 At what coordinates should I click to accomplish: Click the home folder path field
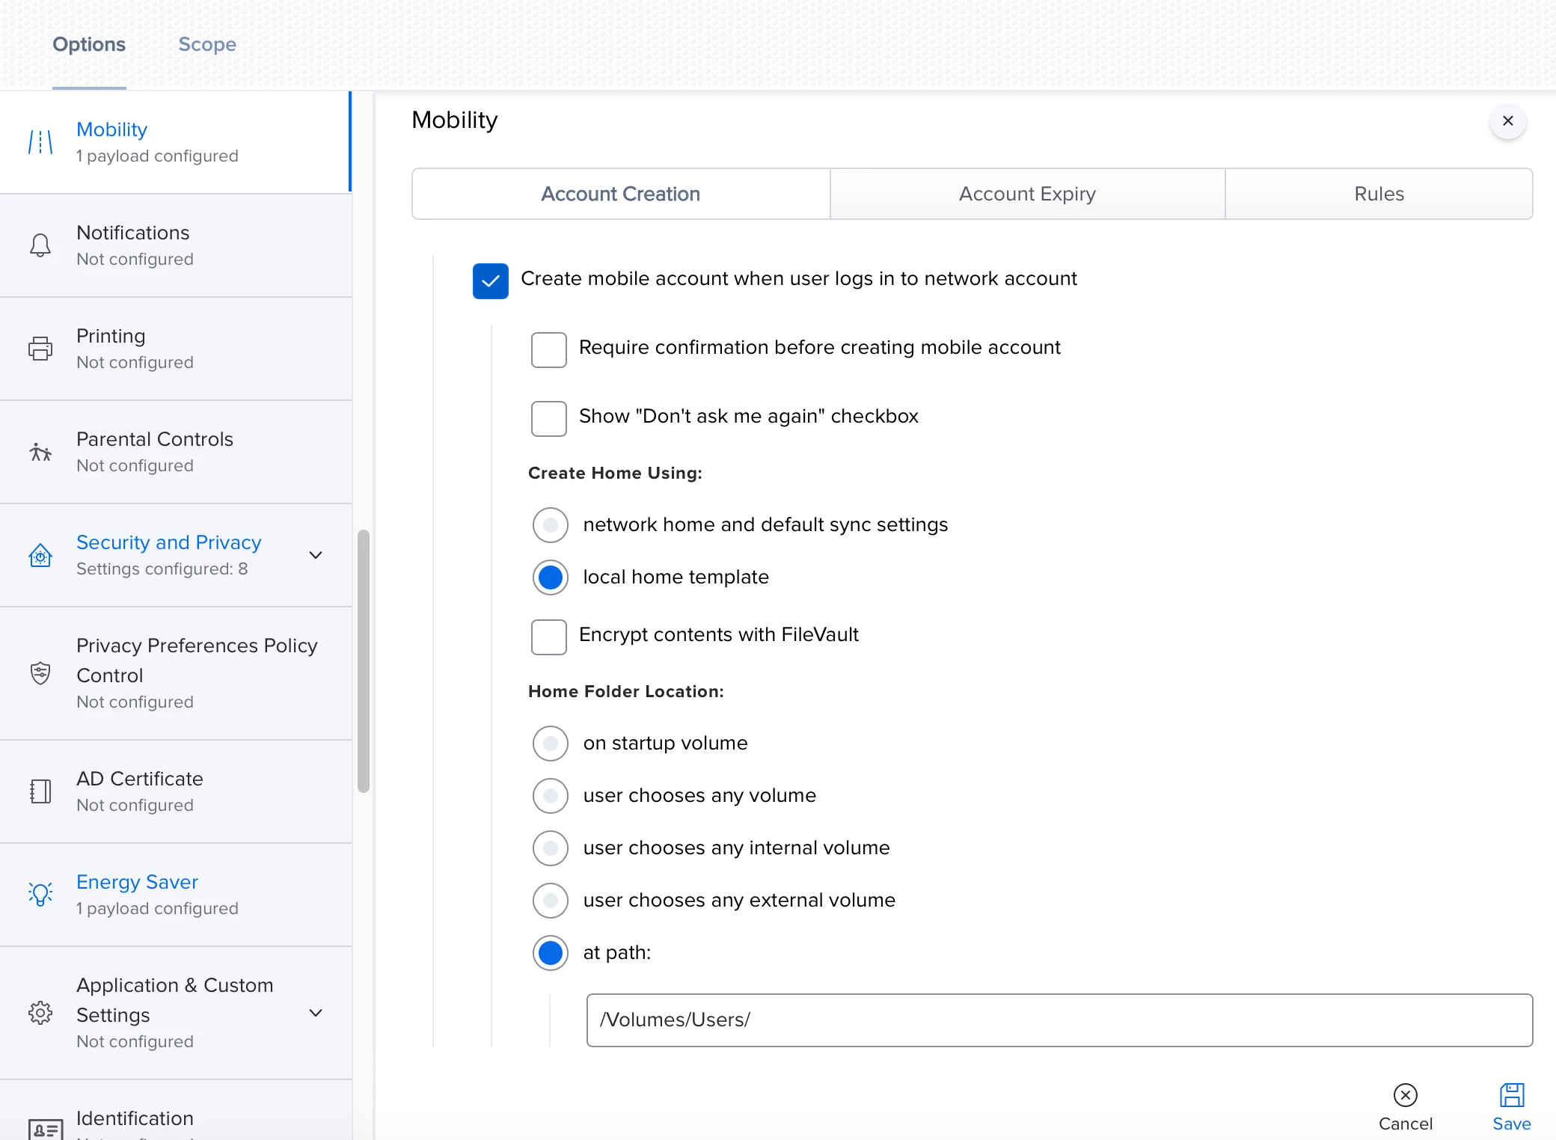pos(1059,1020)
